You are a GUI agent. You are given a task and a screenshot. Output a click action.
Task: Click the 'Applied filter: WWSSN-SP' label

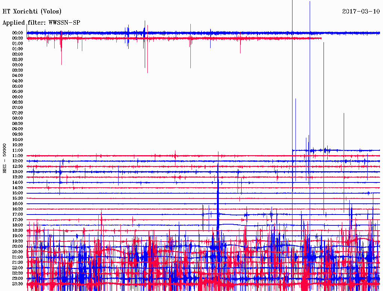pos(41,23)
